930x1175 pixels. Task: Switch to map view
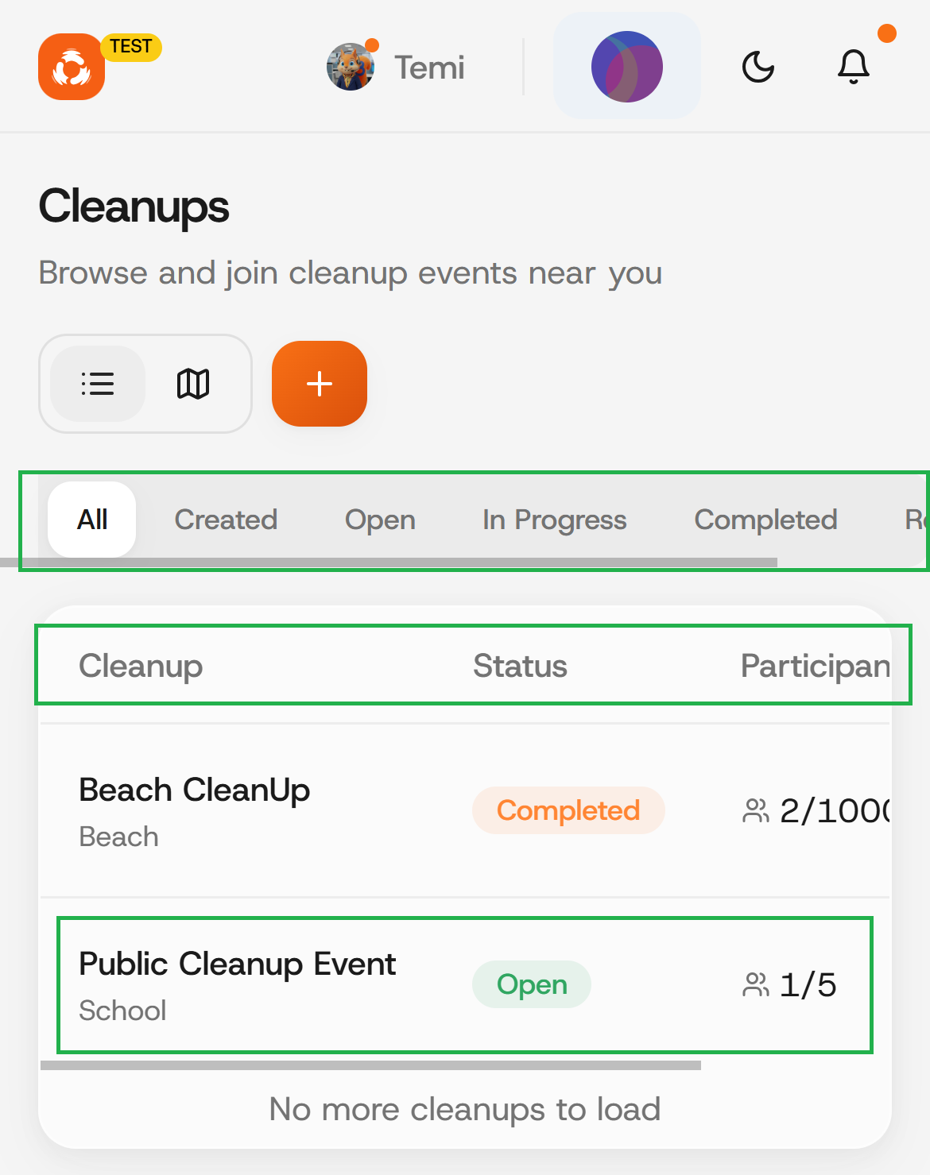click(193, 384)
